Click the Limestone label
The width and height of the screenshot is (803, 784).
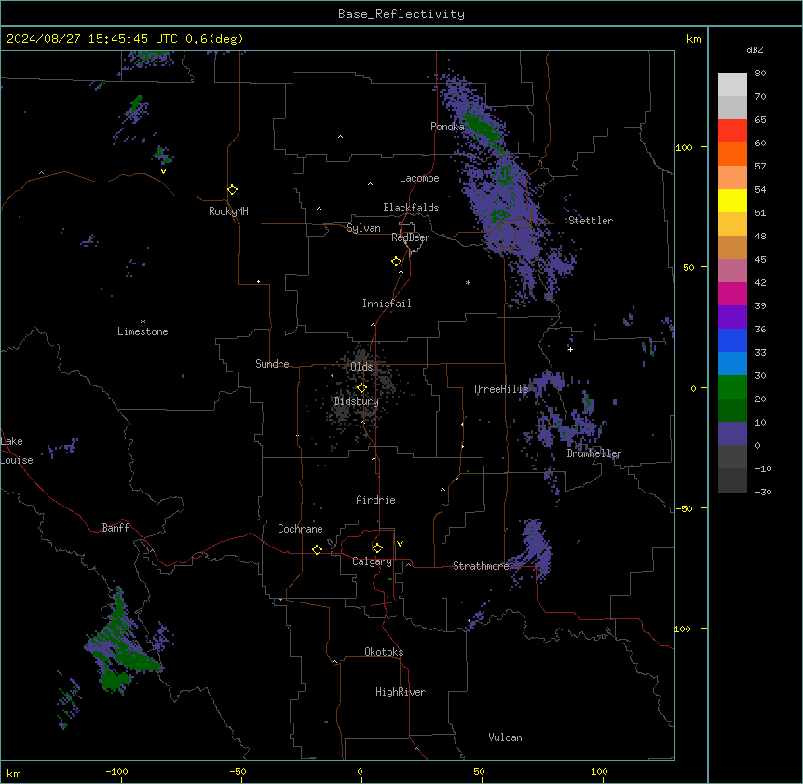(143, 331)
